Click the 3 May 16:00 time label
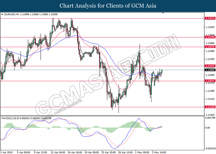216x154 pixels. coord(159,152)
